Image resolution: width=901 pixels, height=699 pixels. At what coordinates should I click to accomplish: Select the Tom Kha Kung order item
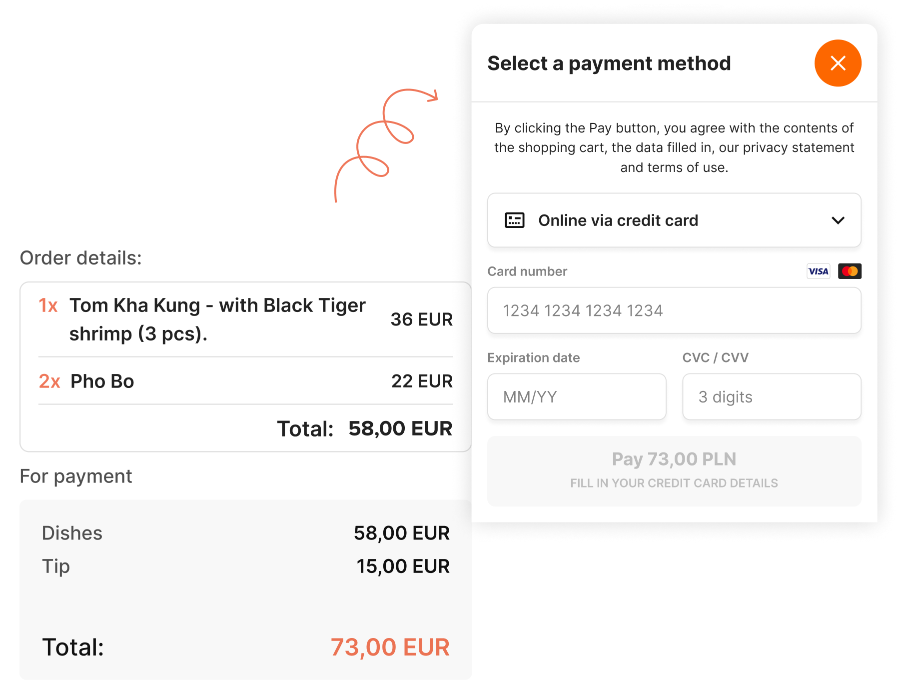coord(217,319)
